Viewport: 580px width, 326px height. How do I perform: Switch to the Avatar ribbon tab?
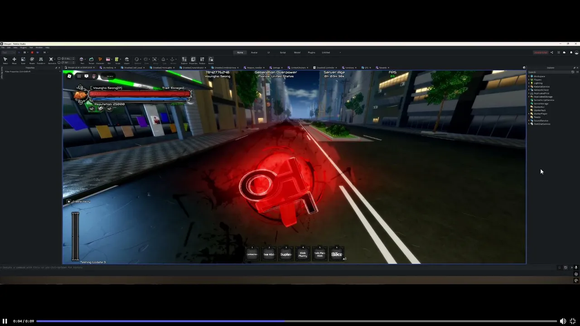coord(254,53)
